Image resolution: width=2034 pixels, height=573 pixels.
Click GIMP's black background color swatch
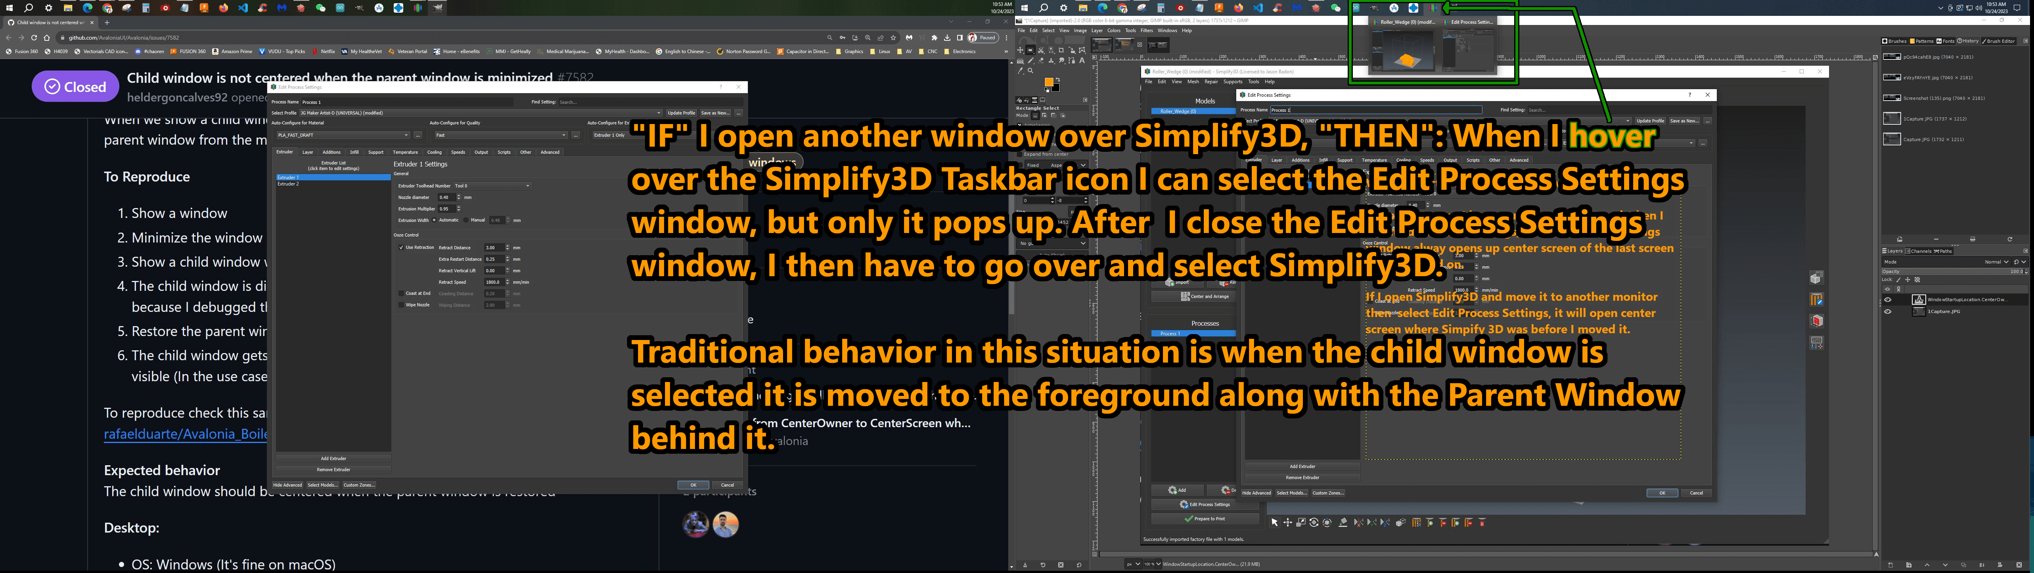1057,88
